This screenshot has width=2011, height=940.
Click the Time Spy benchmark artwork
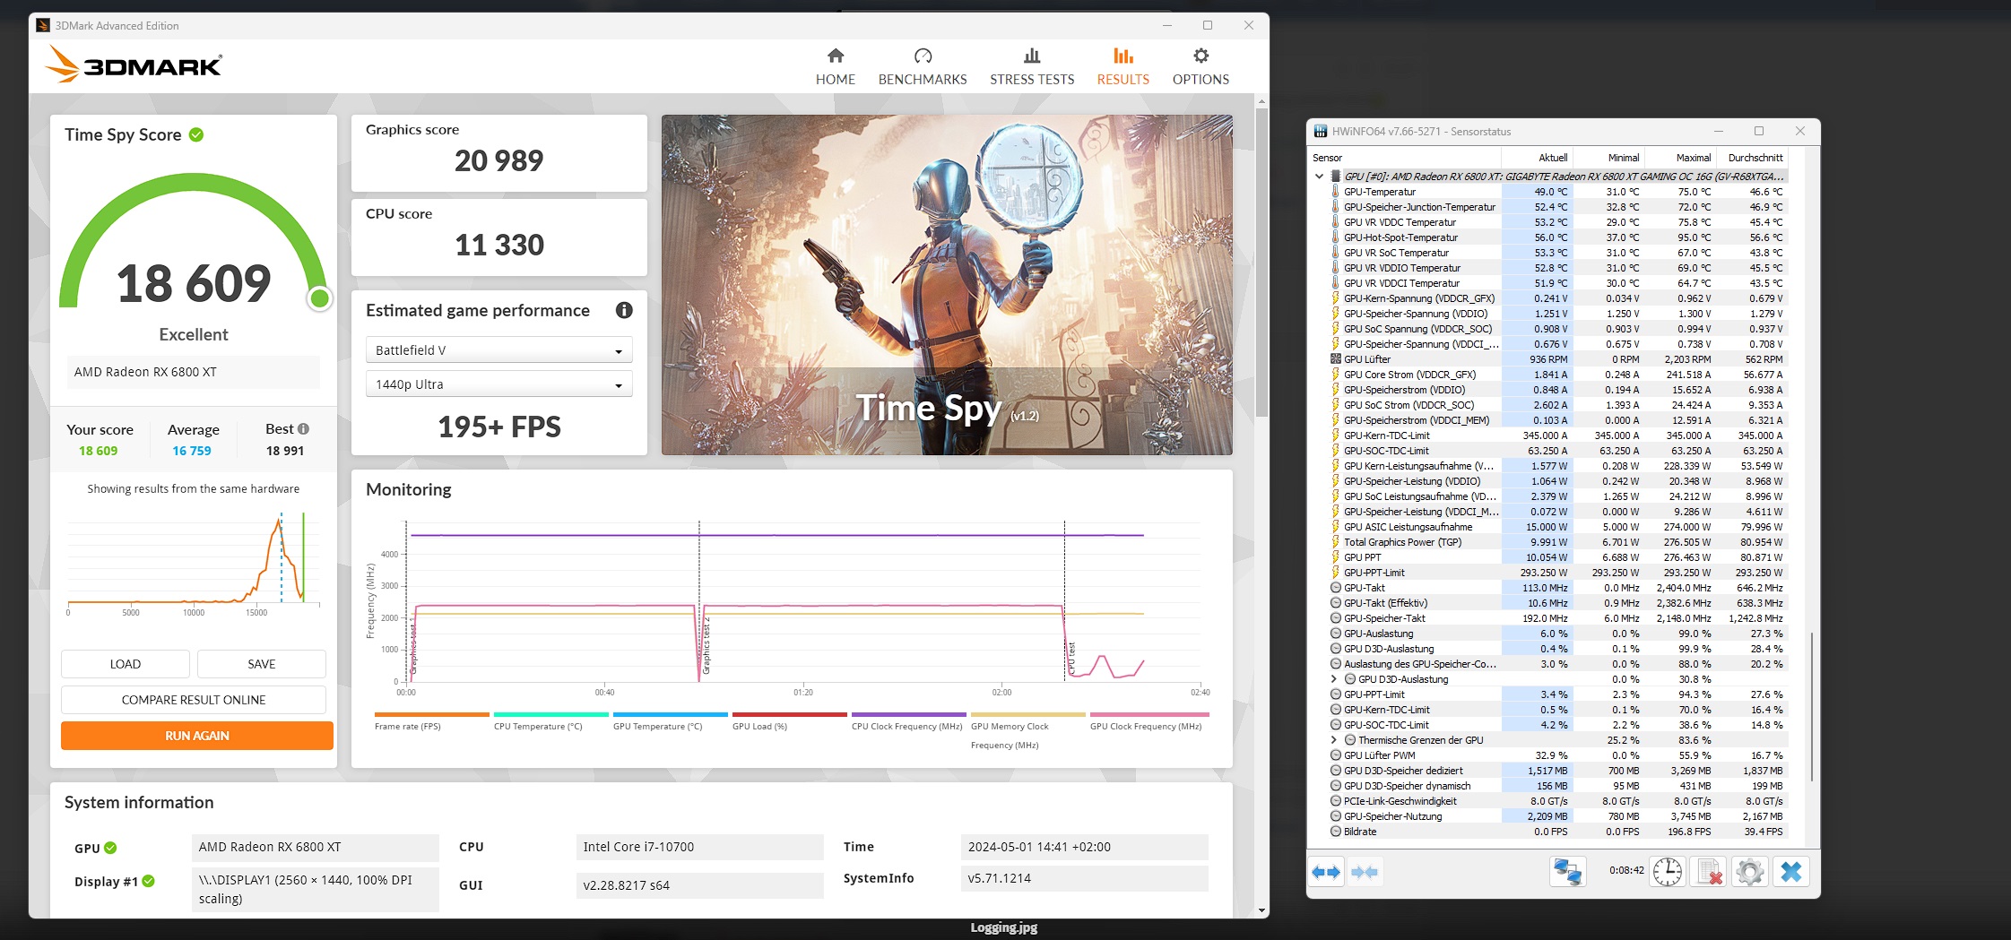coord(947,285)
